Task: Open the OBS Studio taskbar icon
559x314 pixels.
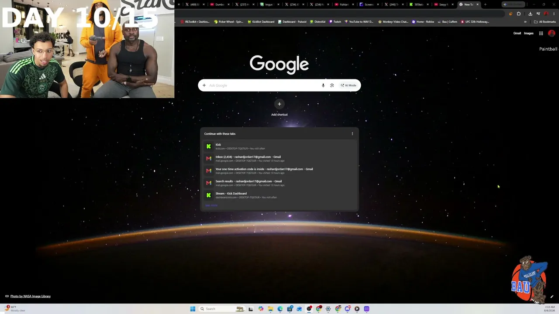Action: point(309,309)
